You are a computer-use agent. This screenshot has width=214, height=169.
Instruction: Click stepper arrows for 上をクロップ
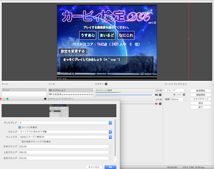tap(111, 152)
